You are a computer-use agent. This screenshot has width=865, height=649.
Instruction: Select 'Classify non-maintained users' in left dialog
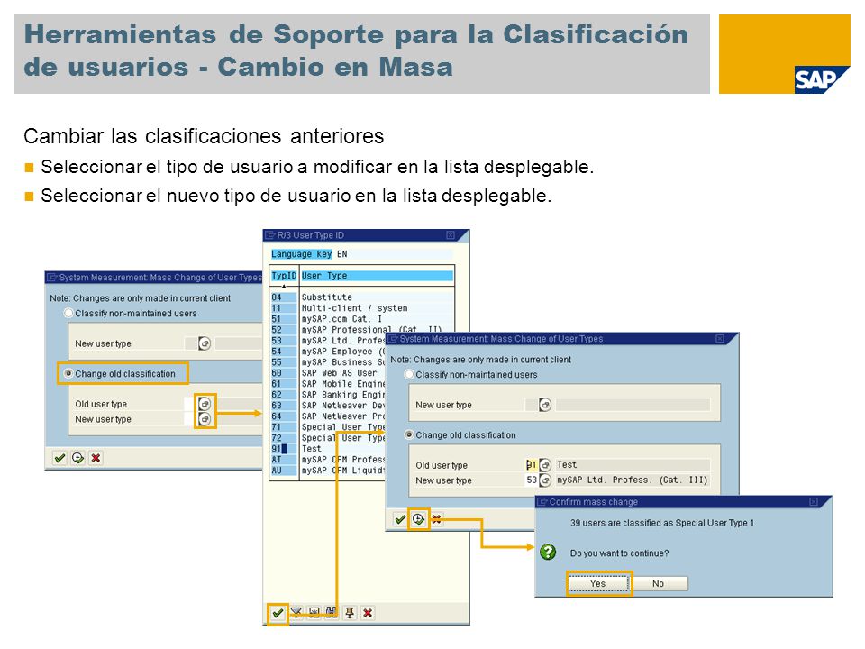[x=68, y=313]
